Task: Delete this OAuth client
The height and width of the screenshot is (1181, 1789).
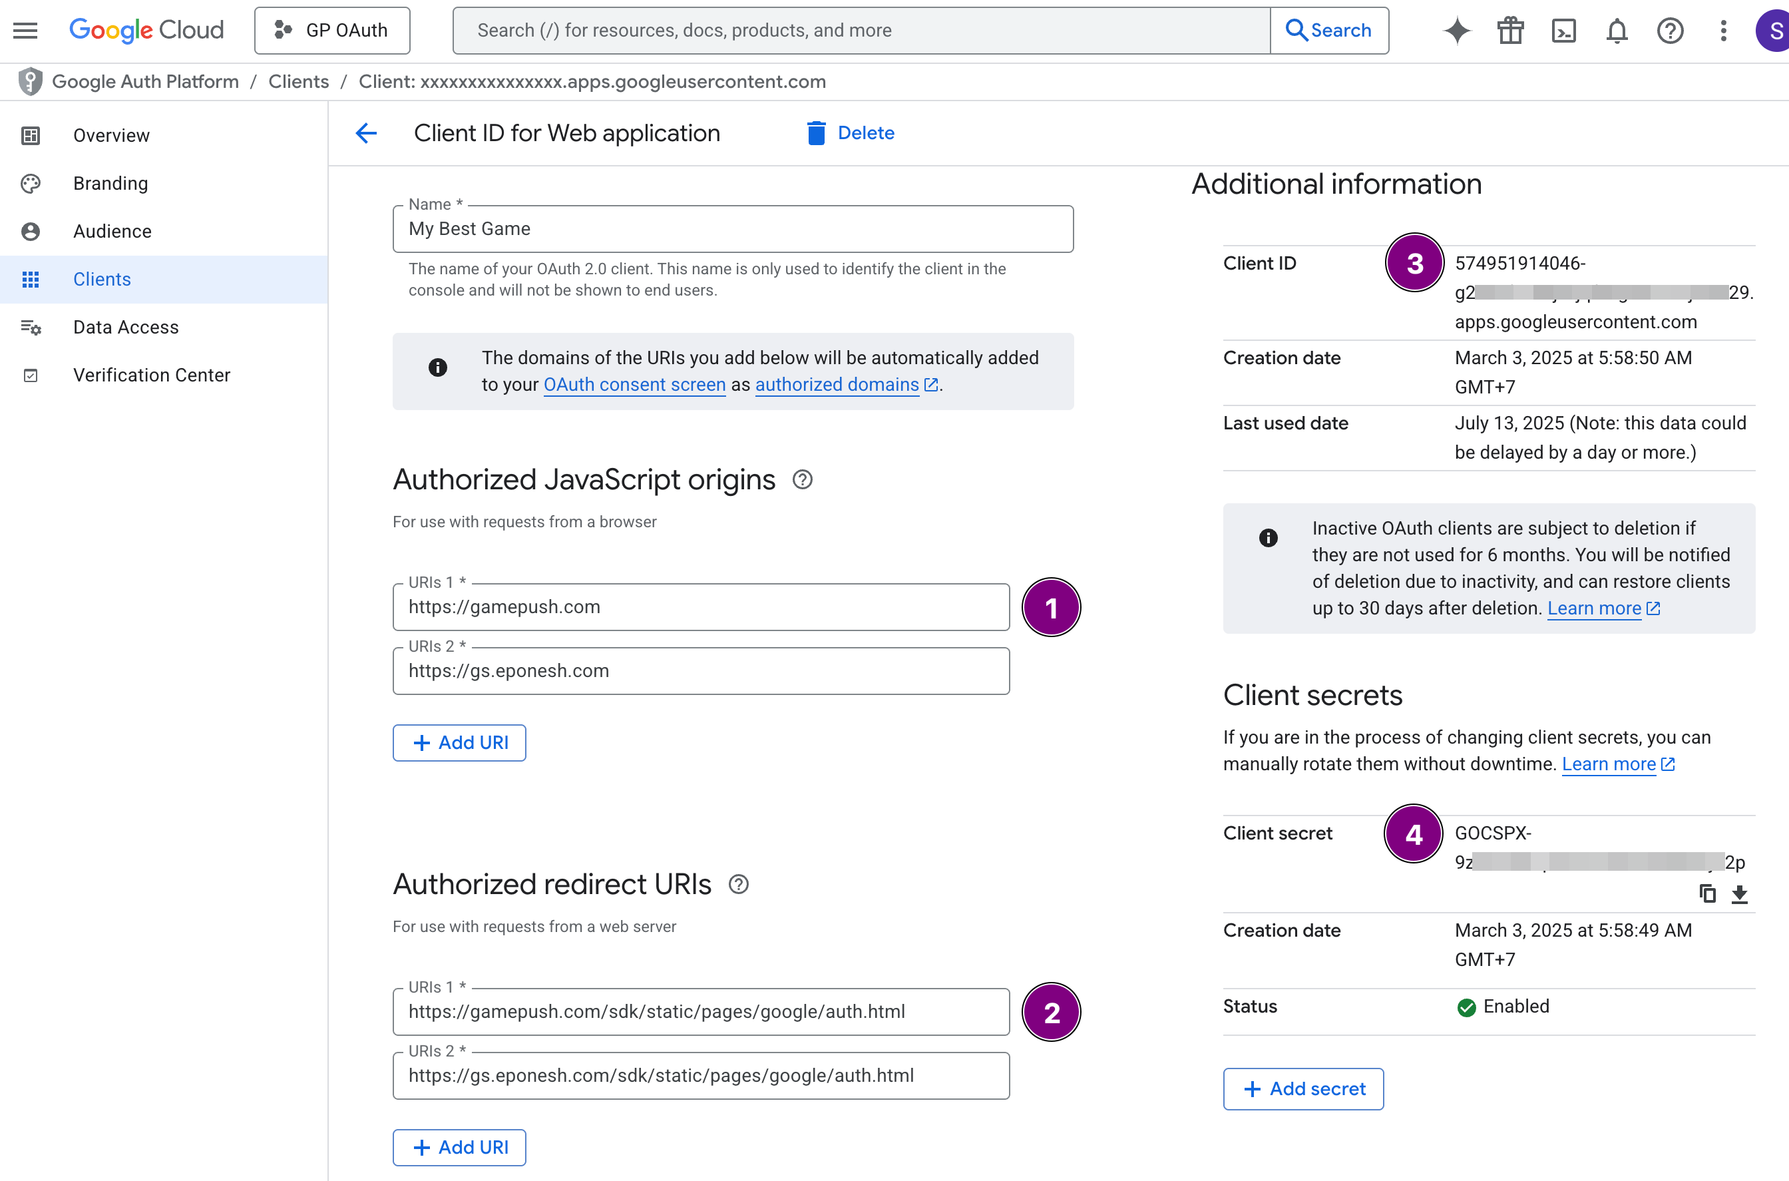Action: [x=851, y=133]
